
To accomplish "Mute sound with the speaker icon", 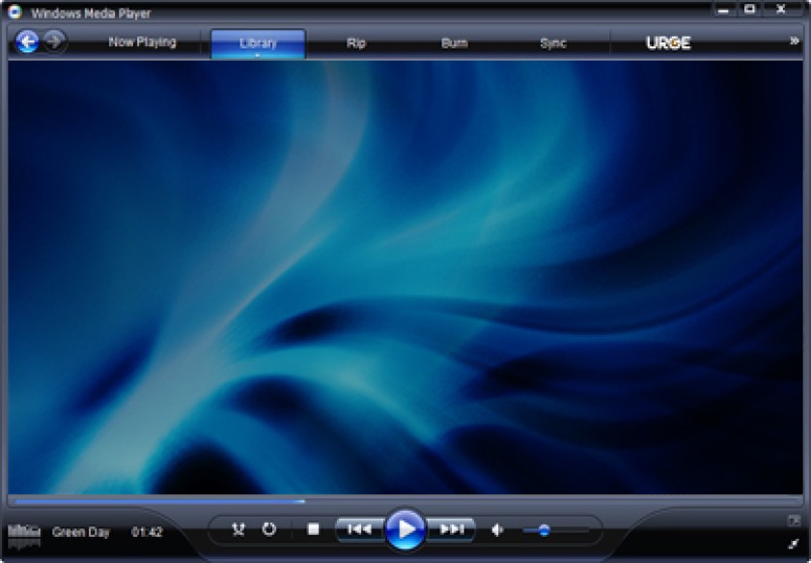I will pyautogui.click(x=497, y=530).
